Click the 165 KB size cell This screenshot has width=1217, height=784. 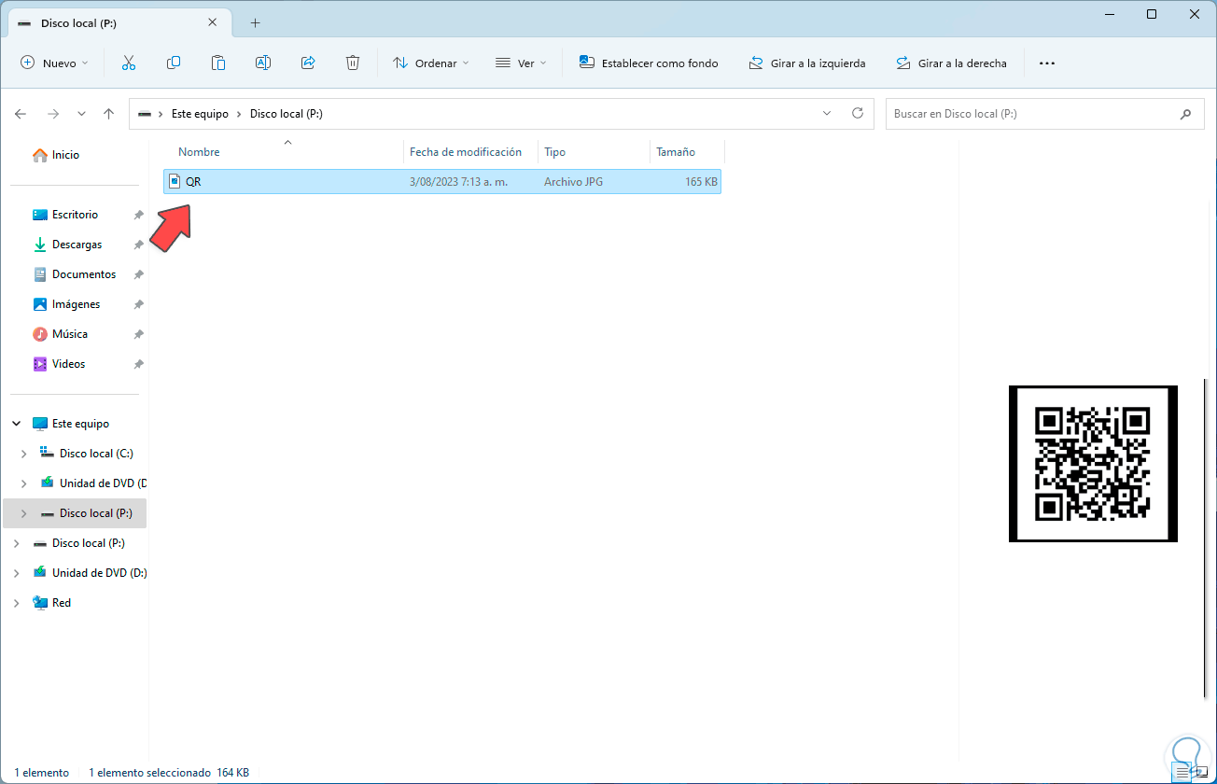(701, 182)
